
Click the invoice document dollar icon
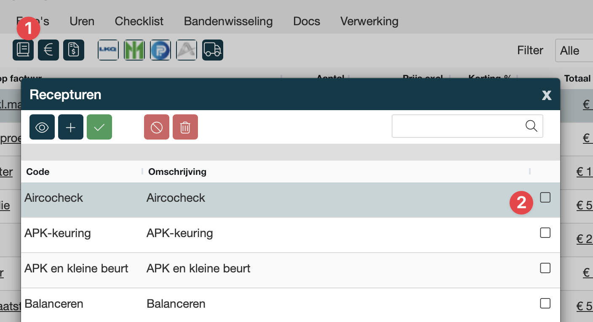(x=74, y=50)
